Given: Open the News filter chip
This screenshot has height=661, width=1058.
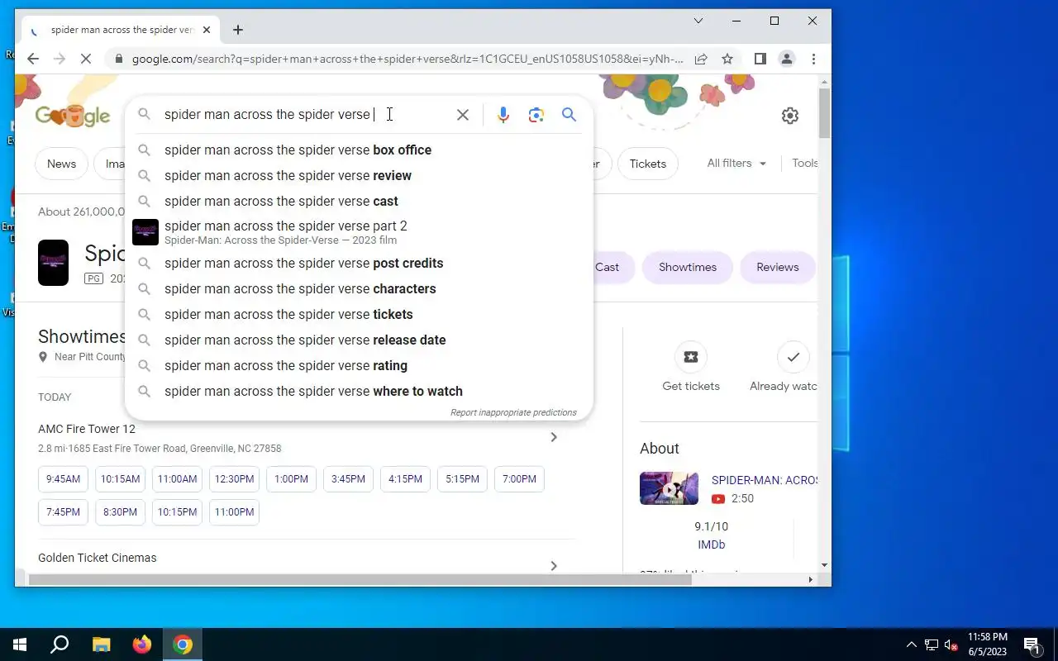Looking at the screenshot, I should pyautogui.click(x=61, y=164).
